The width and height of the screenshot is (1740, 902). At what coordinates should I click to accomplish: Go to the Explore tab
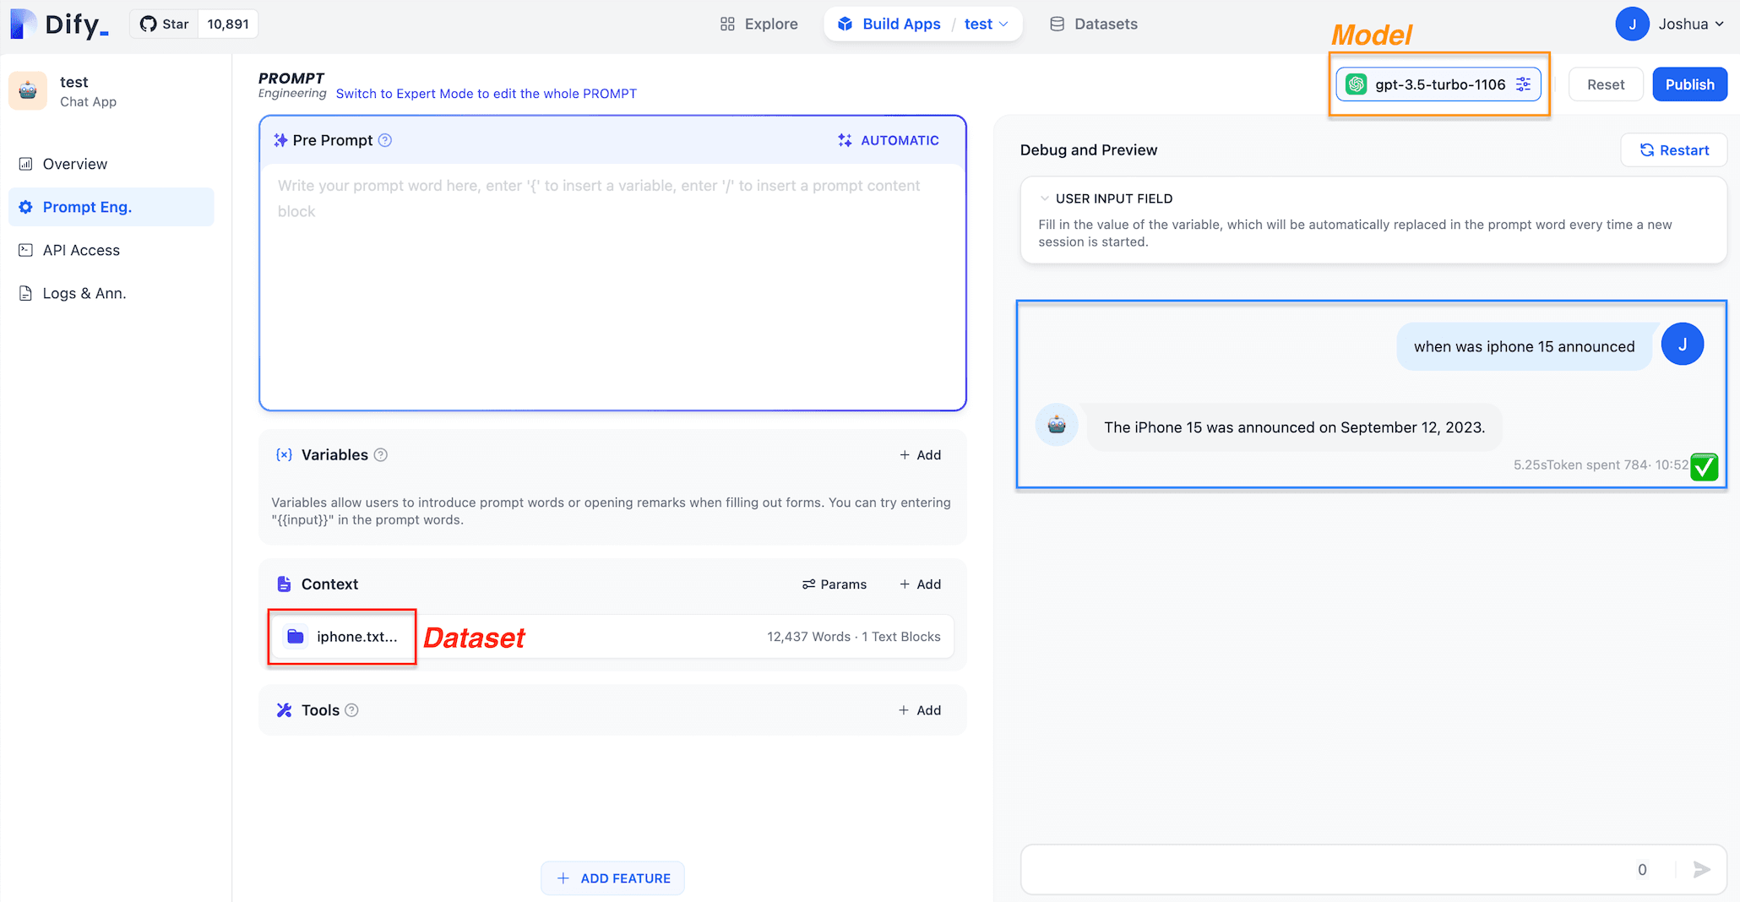point(759,24)
